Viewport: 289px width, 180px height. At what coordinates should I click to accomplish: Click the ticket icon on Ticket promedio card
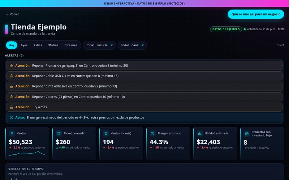click(x=59, y=133)
